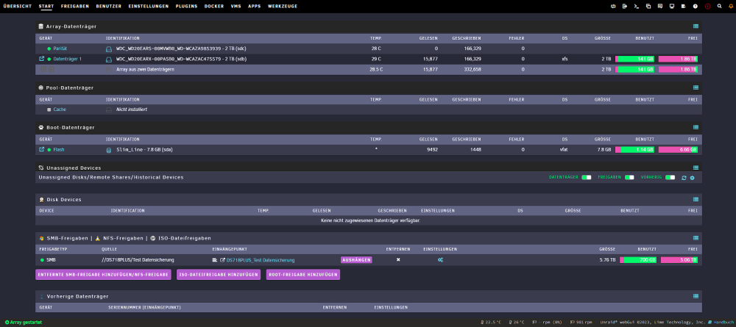Image resolution: width=736 pixels, height=327 pixels.
Task: Open Unassigned Devices settings gear
Action: pos(692,178)
